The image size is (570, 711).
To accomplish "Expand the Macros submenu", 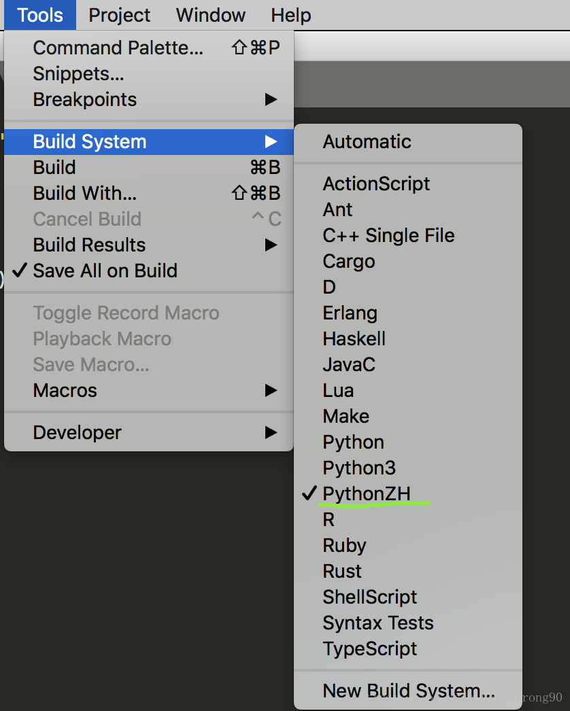I will click(x=149, y=390).
